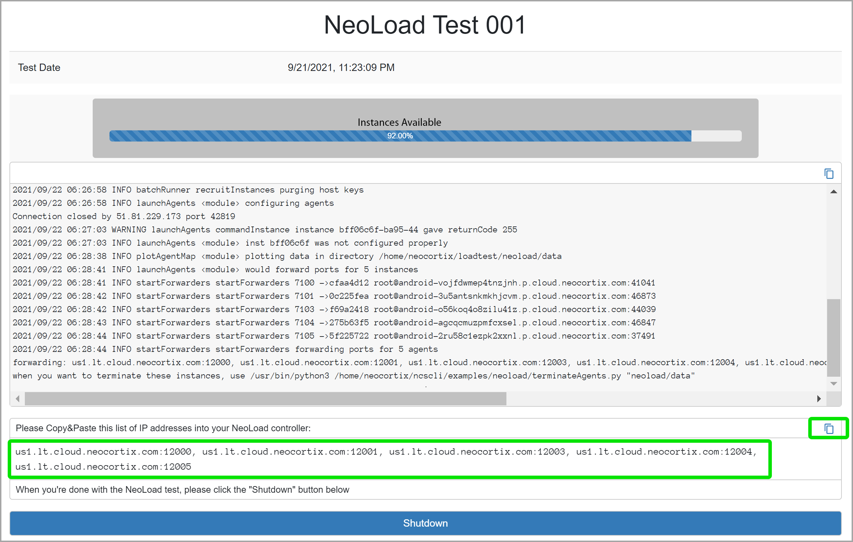Click the log line 'forwarding ports for 5 agents'

click(x=225, y=349)
